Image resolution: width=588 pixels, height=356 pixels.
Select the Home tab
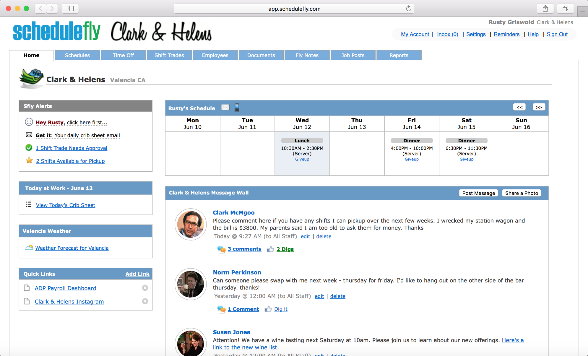point(32,55)
